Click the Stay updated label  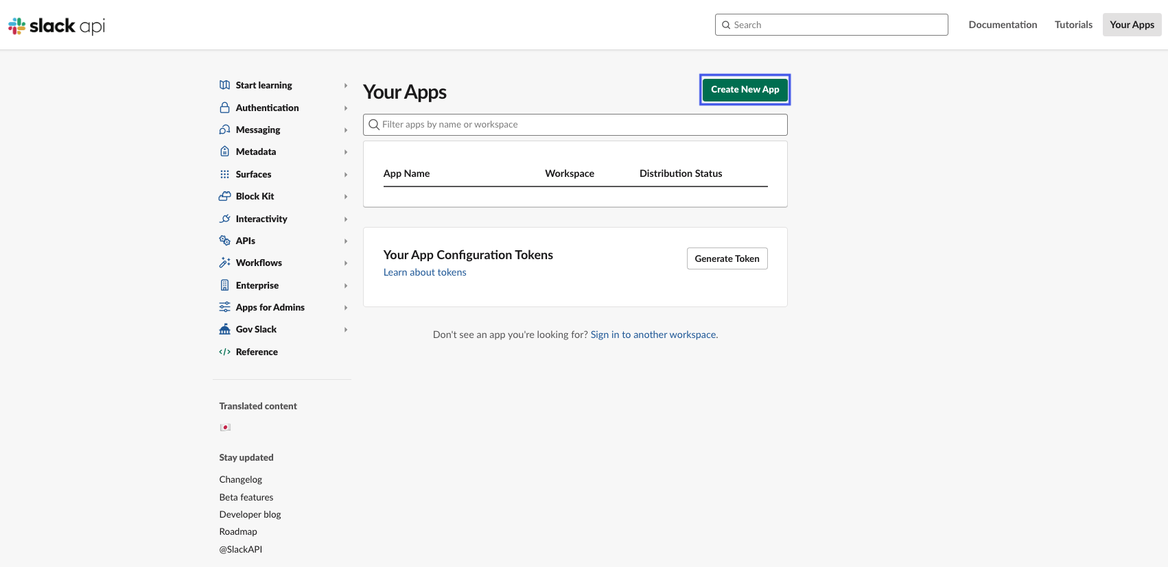246,457
